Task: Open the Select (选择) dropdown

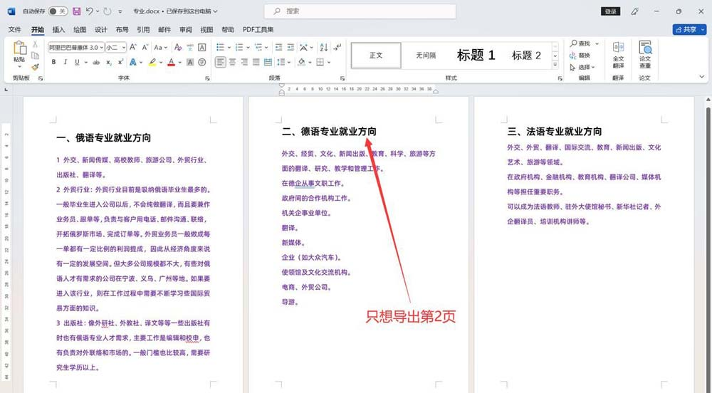Action: (x=582, y=67)
